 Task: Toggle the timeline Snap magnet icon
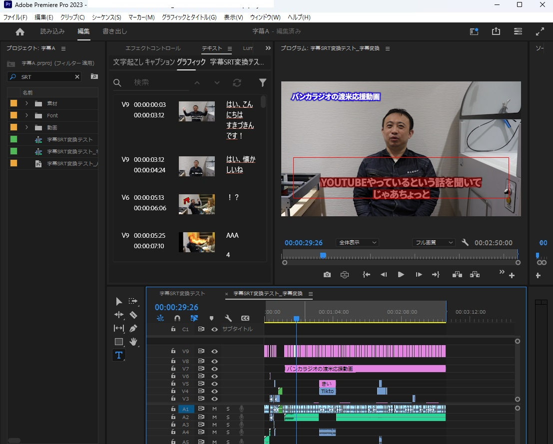click(x=177, y=318)
